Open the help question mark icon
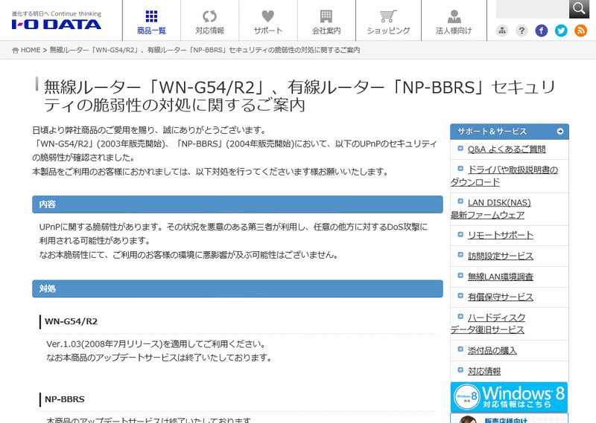 pyautogui.click(x=522, y=30)
